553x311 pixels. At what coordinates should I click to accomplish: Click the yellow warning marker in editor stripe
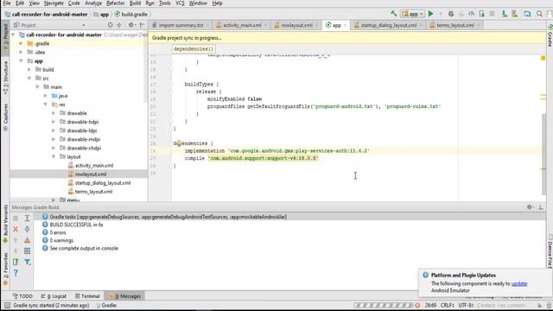point(543,58)
